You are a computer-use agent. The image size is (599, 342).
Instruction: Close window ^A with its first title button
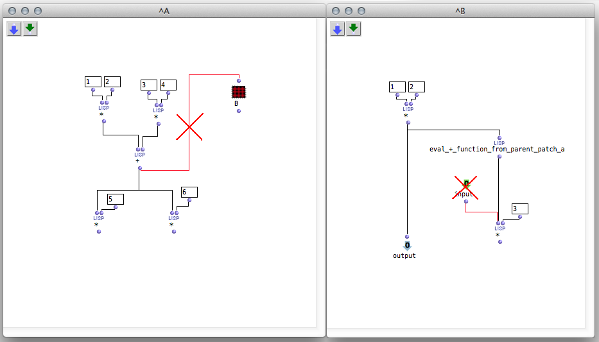tap(12, 11)
